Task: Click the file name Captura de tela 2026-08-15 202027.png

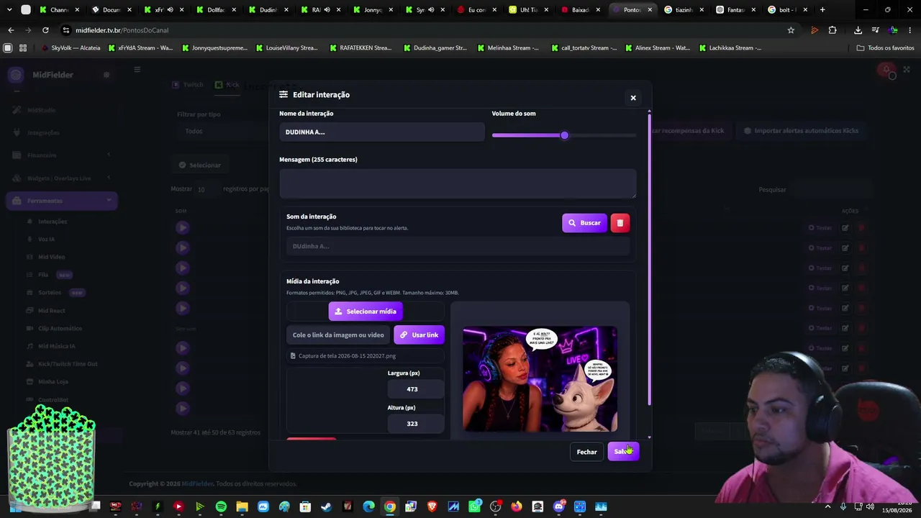Action: pos(347,355)
